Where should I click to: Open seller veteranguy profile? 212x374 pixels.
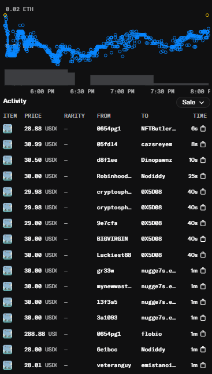(x=114, y=365)
